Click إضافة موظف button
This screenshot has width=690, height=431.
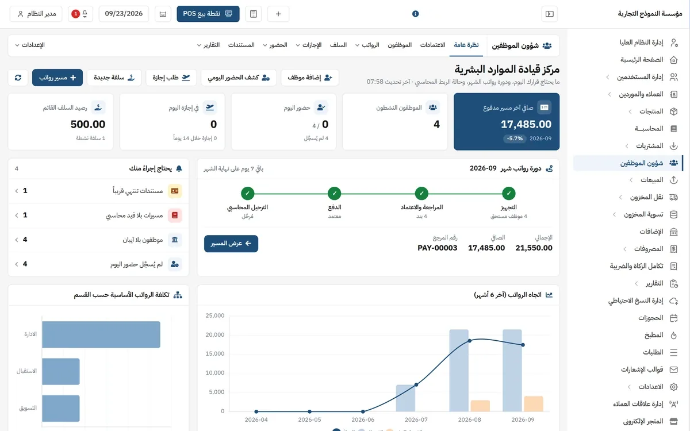[x=310, y=77]
